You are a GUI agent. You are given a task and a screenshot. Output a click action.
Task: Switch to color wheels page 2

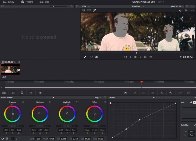(x=17, y=139)
